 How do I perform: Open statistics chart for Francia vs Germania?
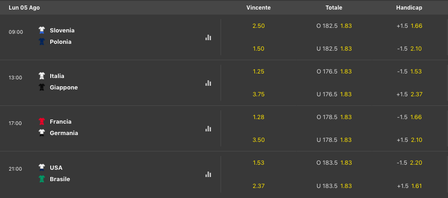click(208, 129)
